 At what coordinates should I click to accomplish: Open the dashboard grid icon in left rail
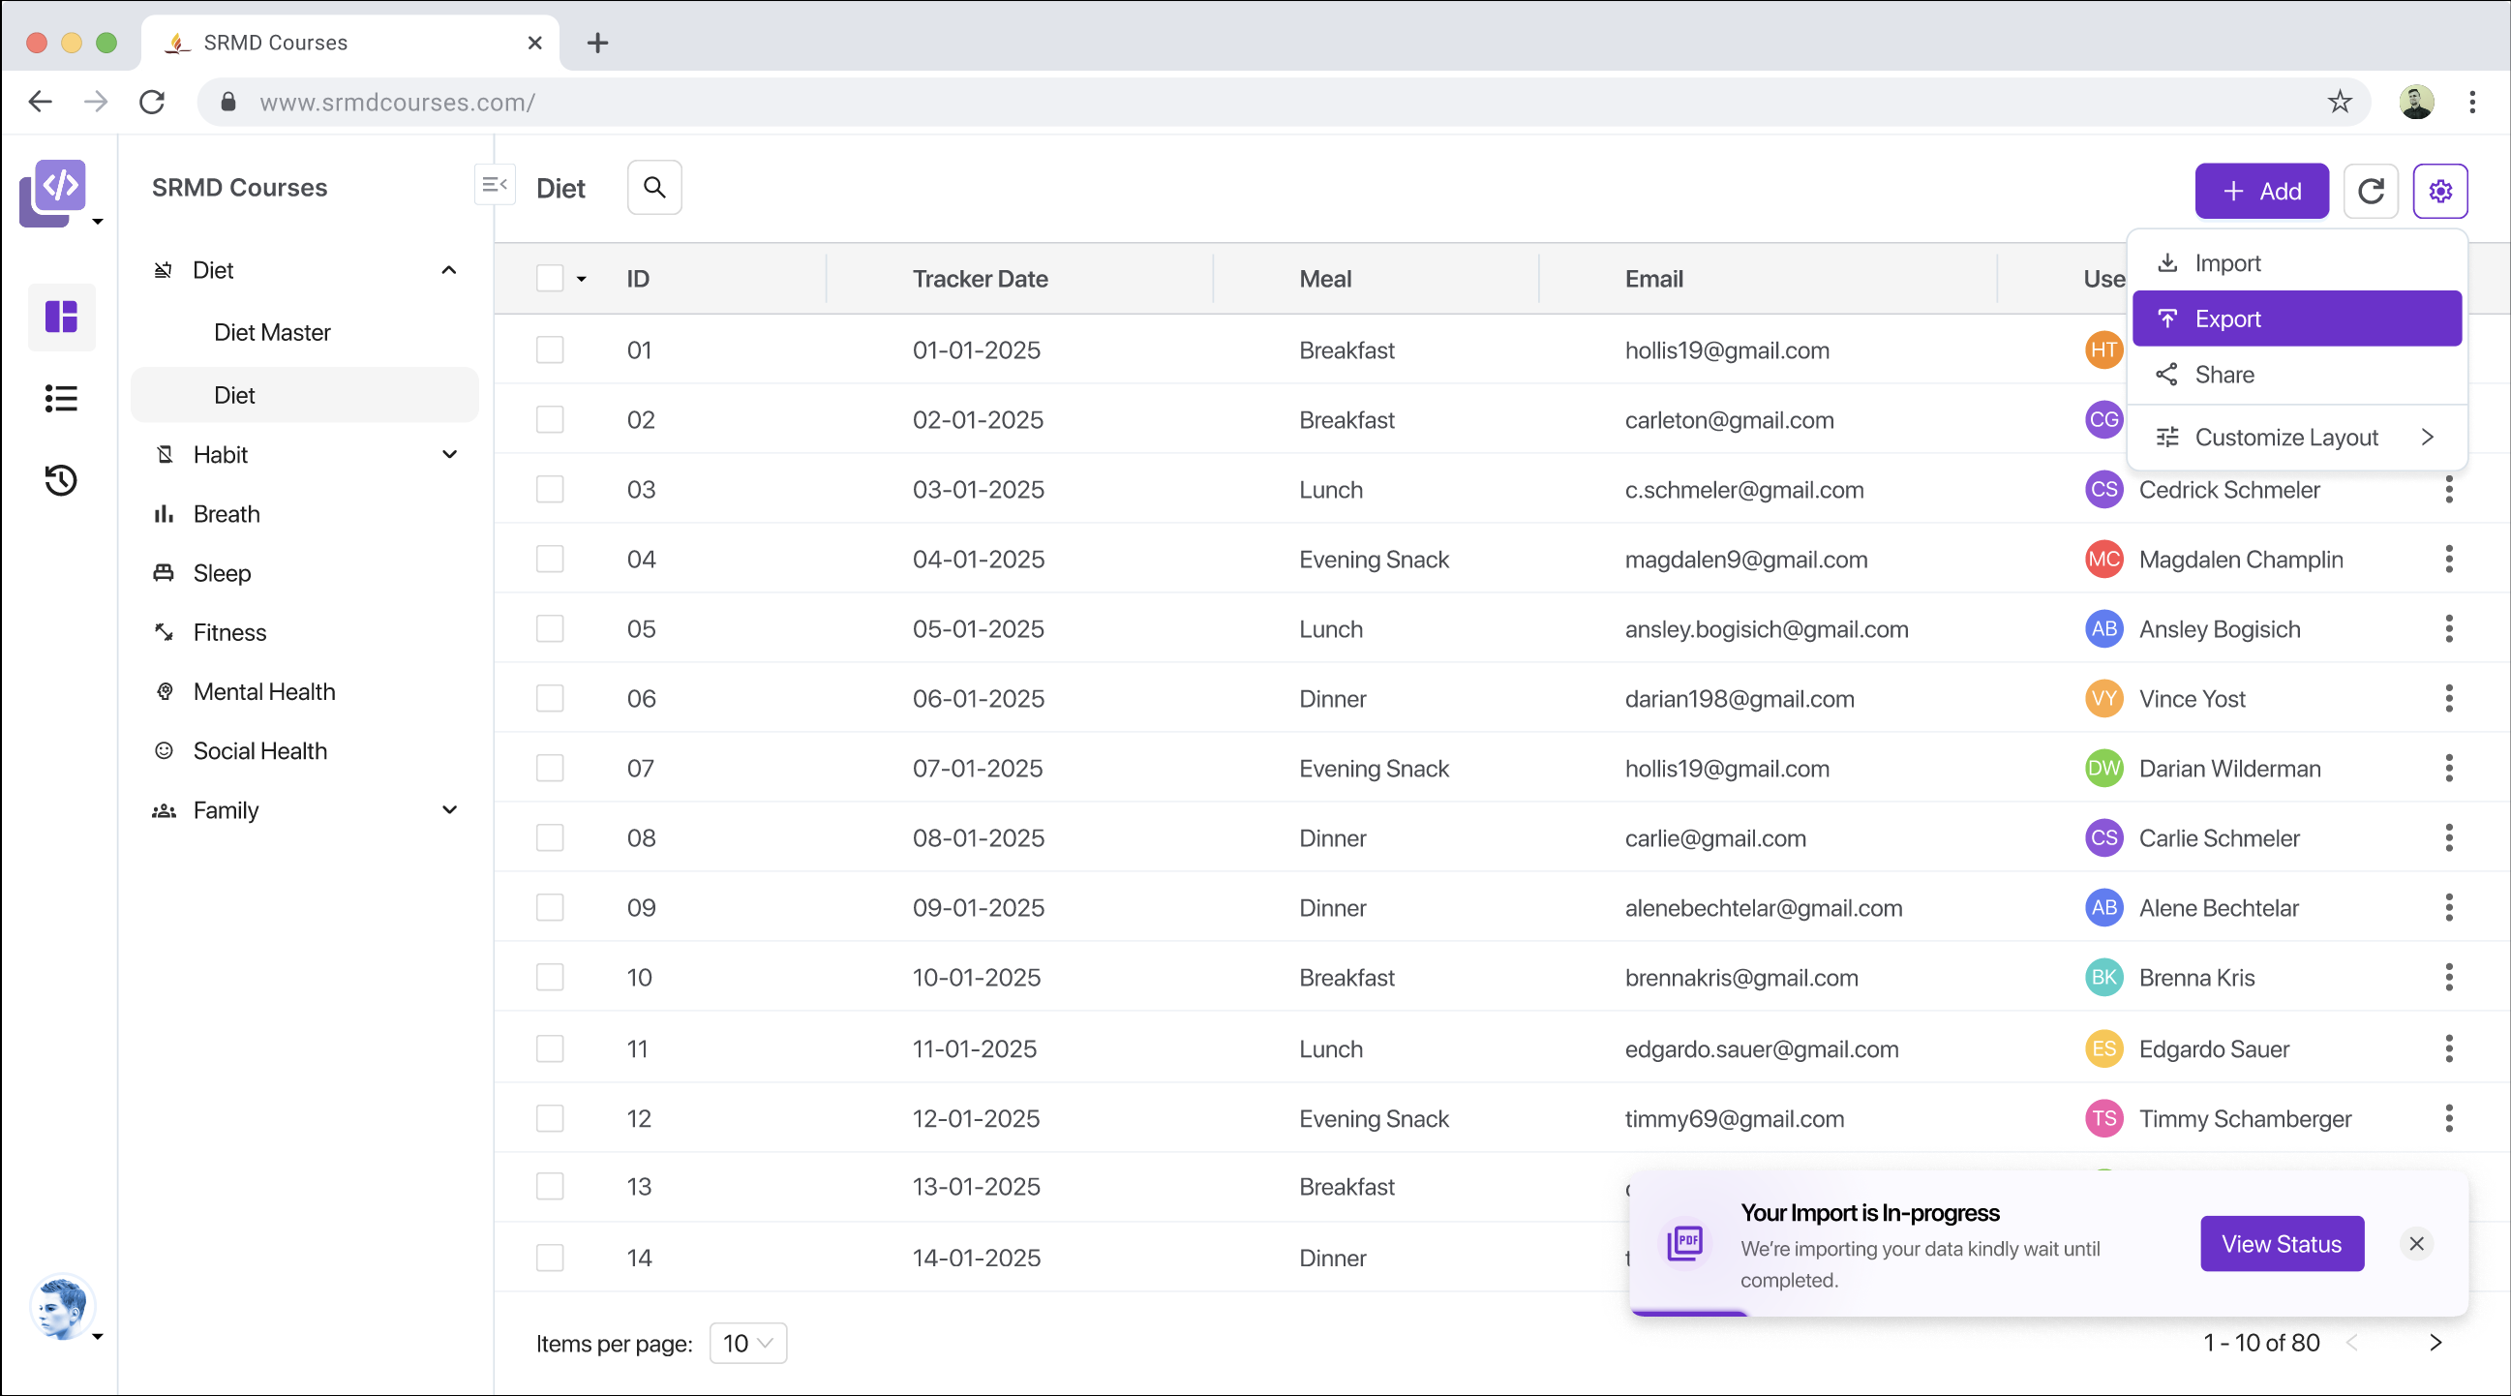(61, 317)
